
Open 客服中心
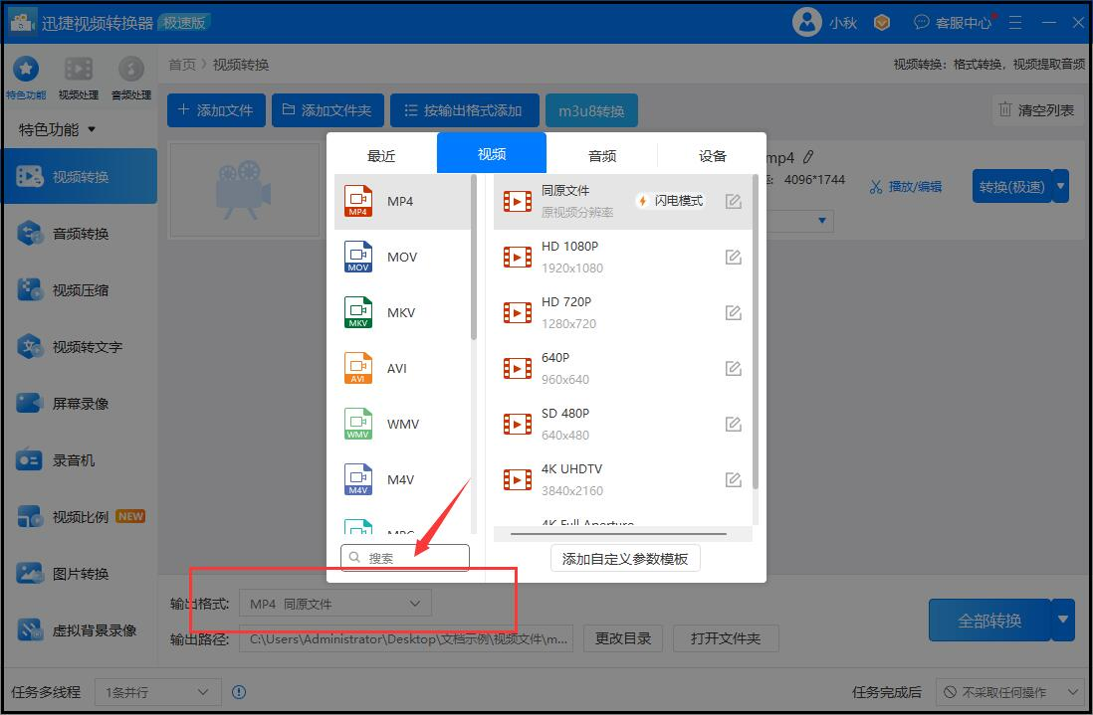953,23
